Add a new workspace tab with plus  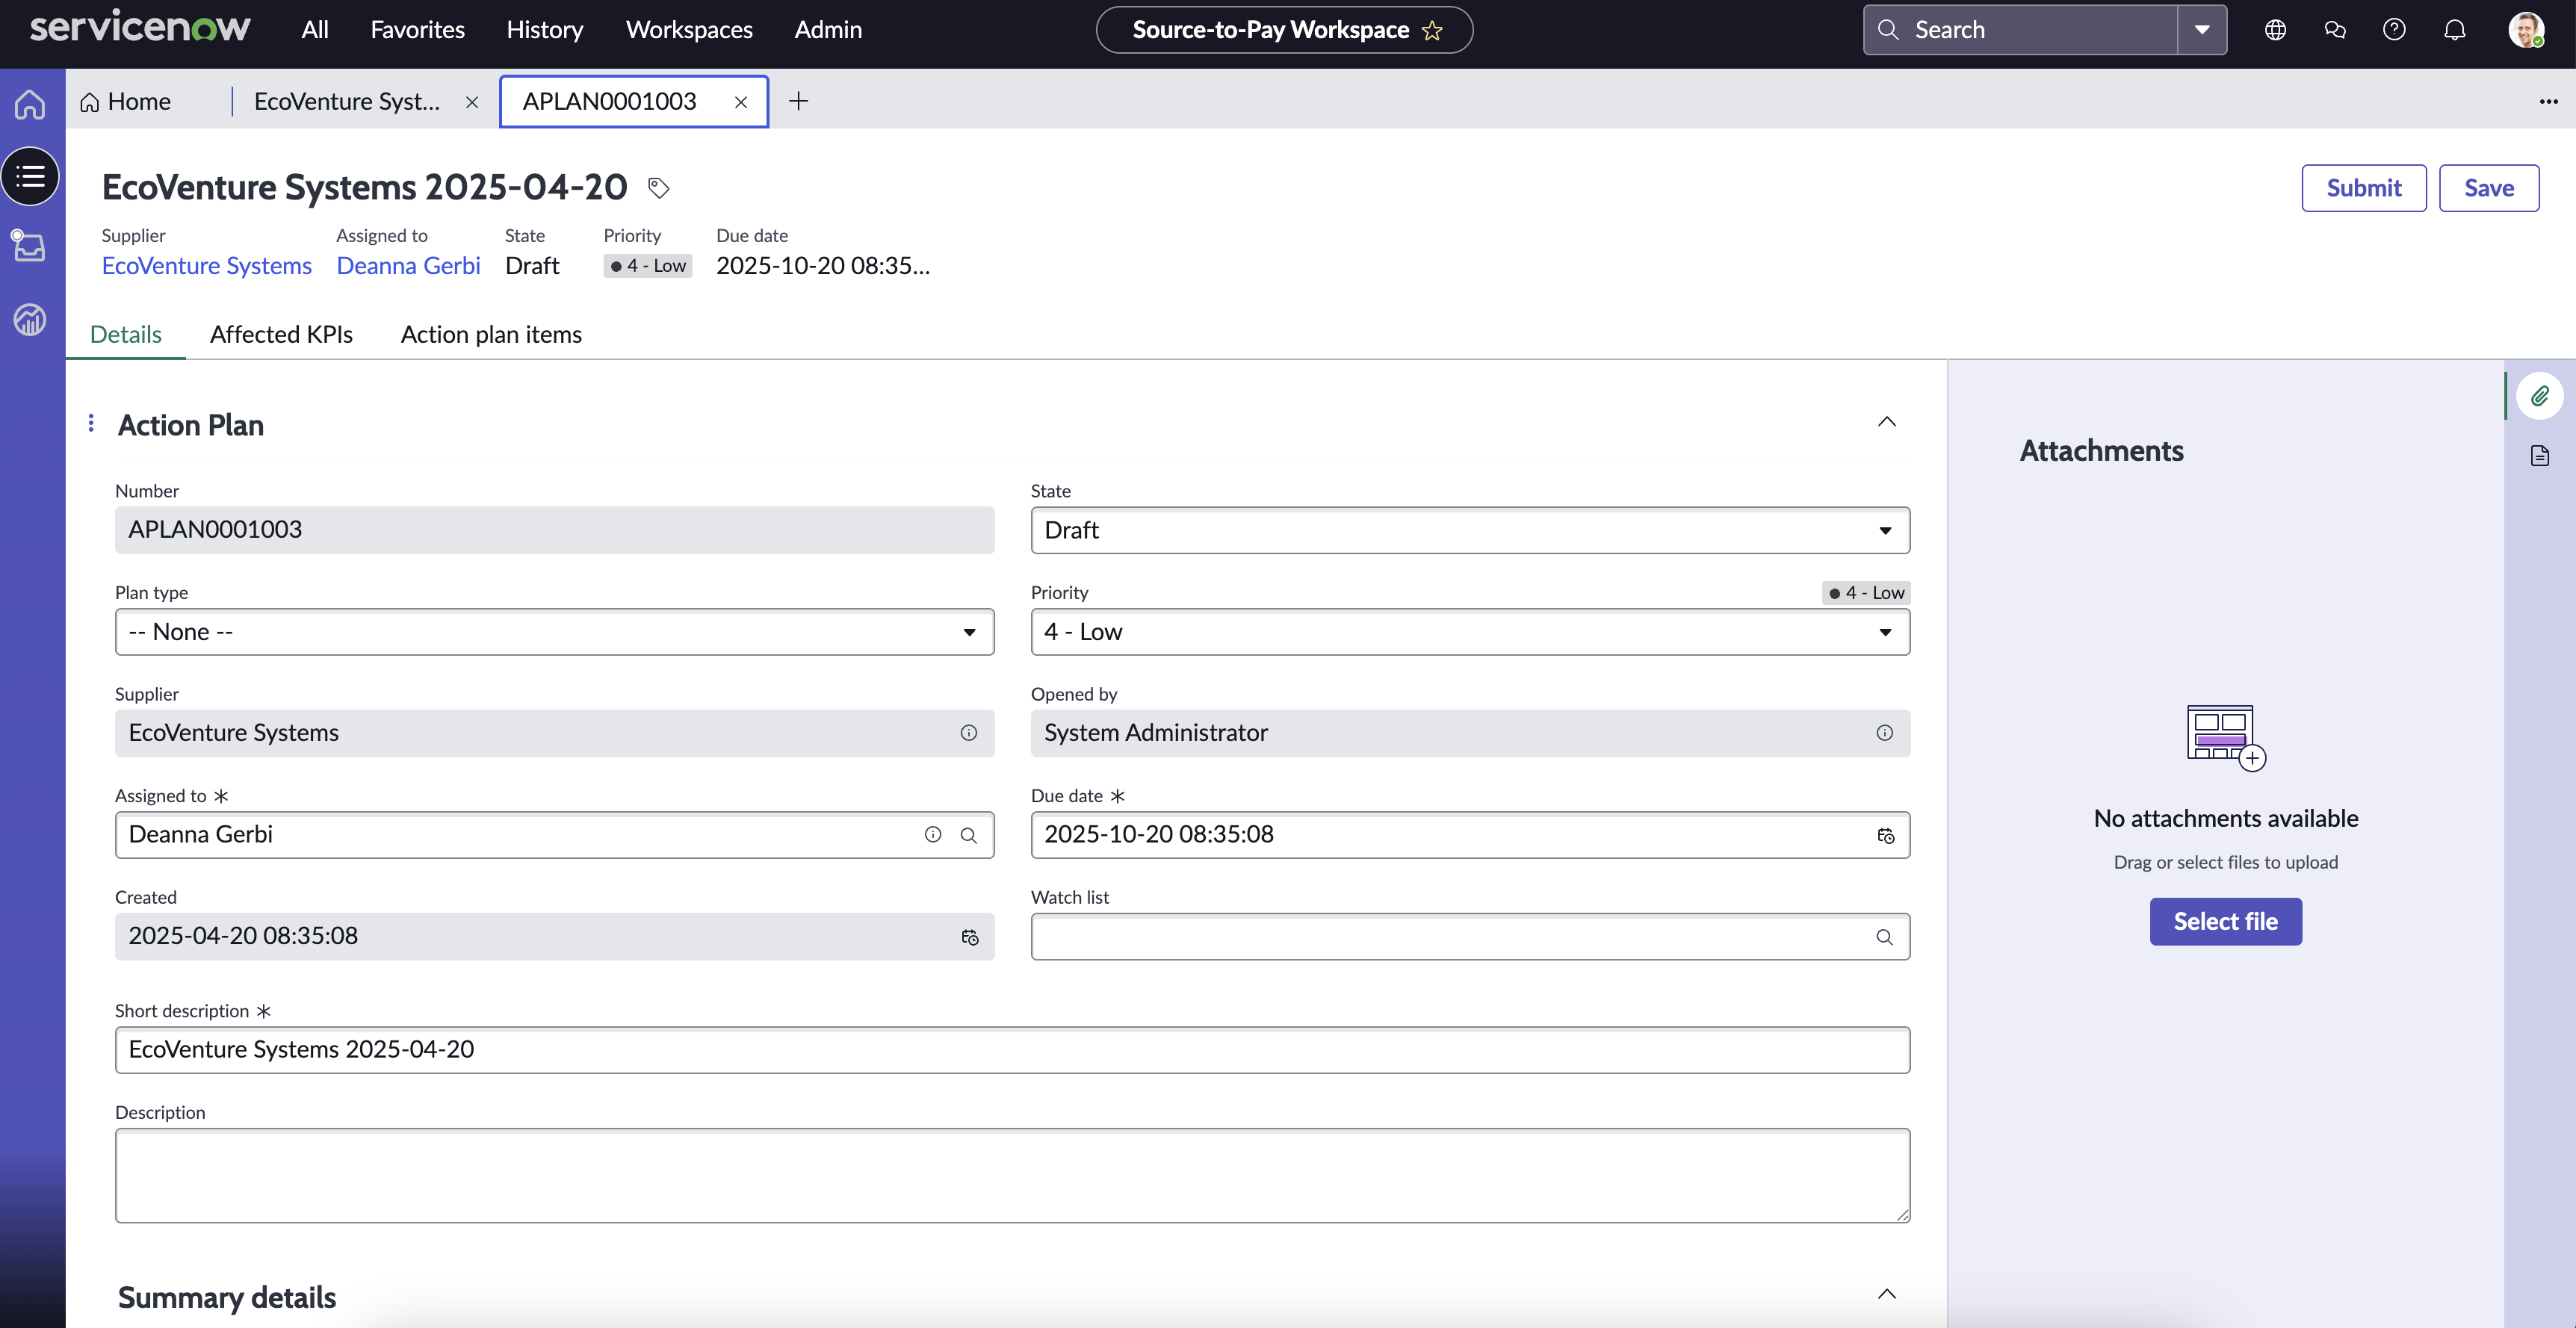798,101
